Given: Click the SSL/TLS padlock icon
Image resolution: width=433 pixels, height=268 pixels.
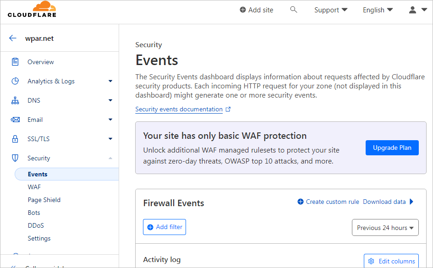Looking at the screenshot, I should coord(16,139).
